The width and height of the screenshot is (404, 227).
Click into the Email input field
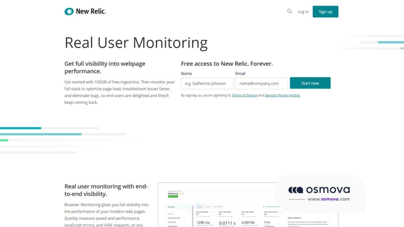click(x=262, y=84)
